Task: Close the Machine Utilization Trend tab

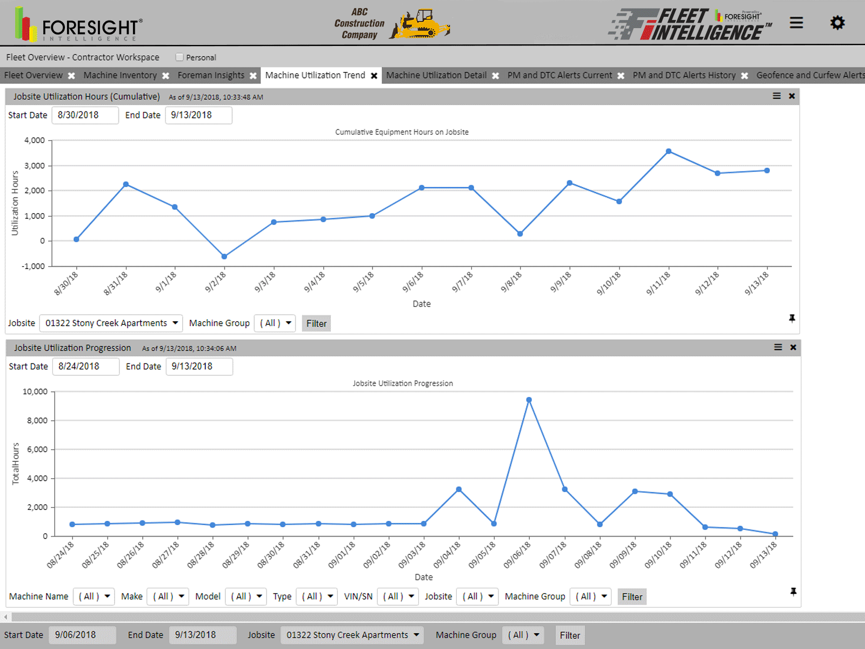Action: (x=374, y=76)
